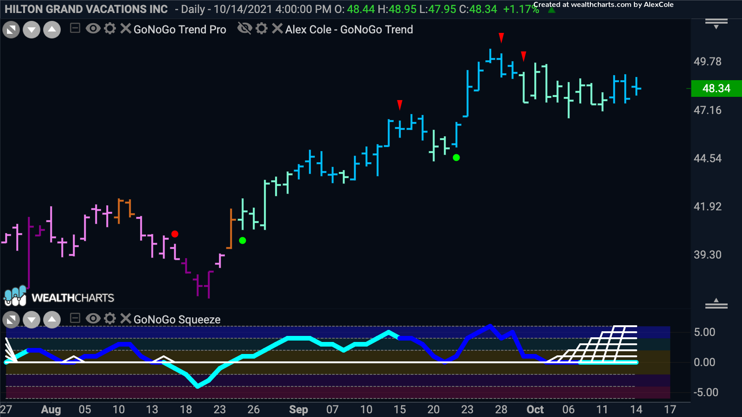This screenshot has height=417, width=742.
Task: Click red down triangle marker near Sep 28
Action: (x=501, y=38)
